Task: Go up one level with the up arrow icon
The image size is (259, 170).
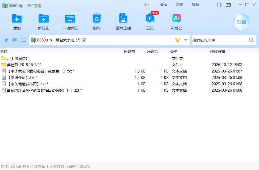Action: [6, 40]
